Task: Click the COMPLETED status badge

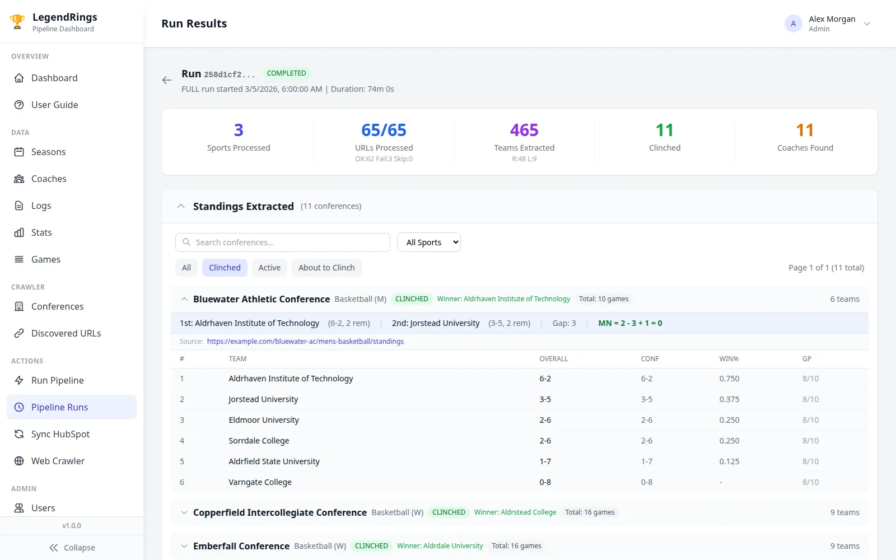Action: click(x=286, y=73)
